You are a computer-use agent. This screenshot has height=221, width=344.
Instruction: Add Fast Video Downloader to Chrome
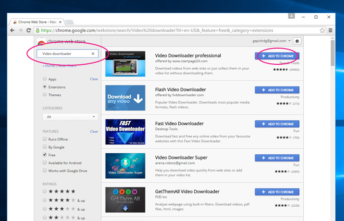click(x=277, y=124)
